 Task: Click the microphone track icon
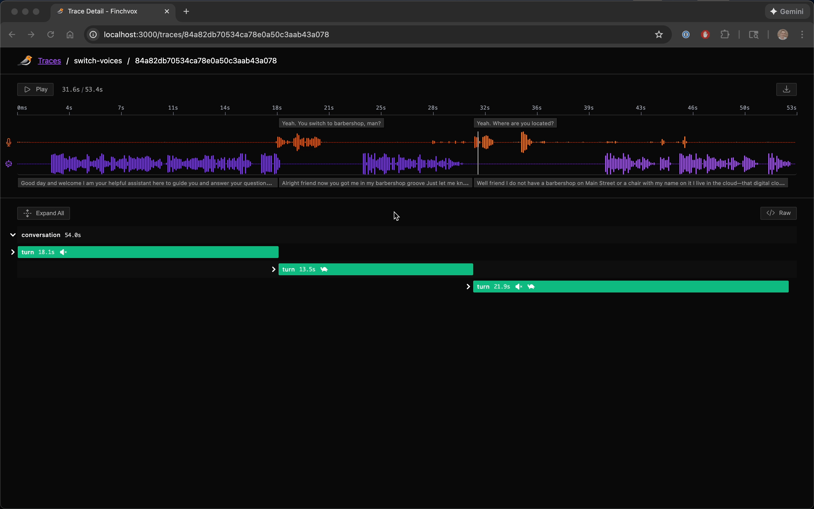[x=9, y=142]
